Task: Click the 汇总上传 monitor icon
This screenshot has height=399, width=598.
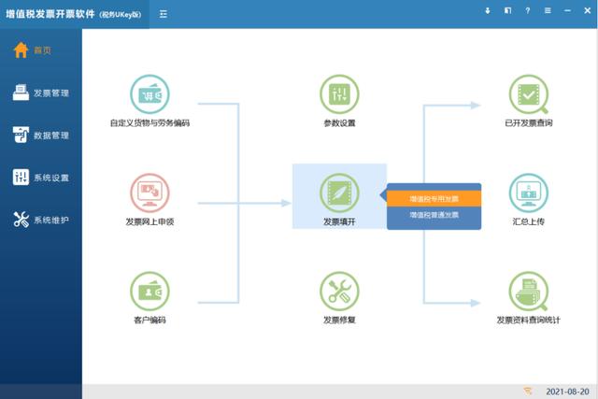Action: click(529, 193)
